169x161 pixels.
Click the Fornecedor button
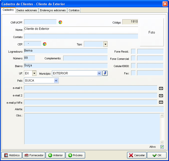[34, 155]
